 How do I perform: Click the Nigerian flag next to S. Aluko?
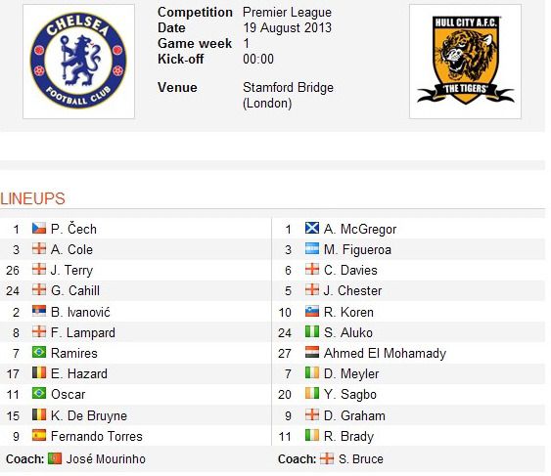[x=312, y=332]
